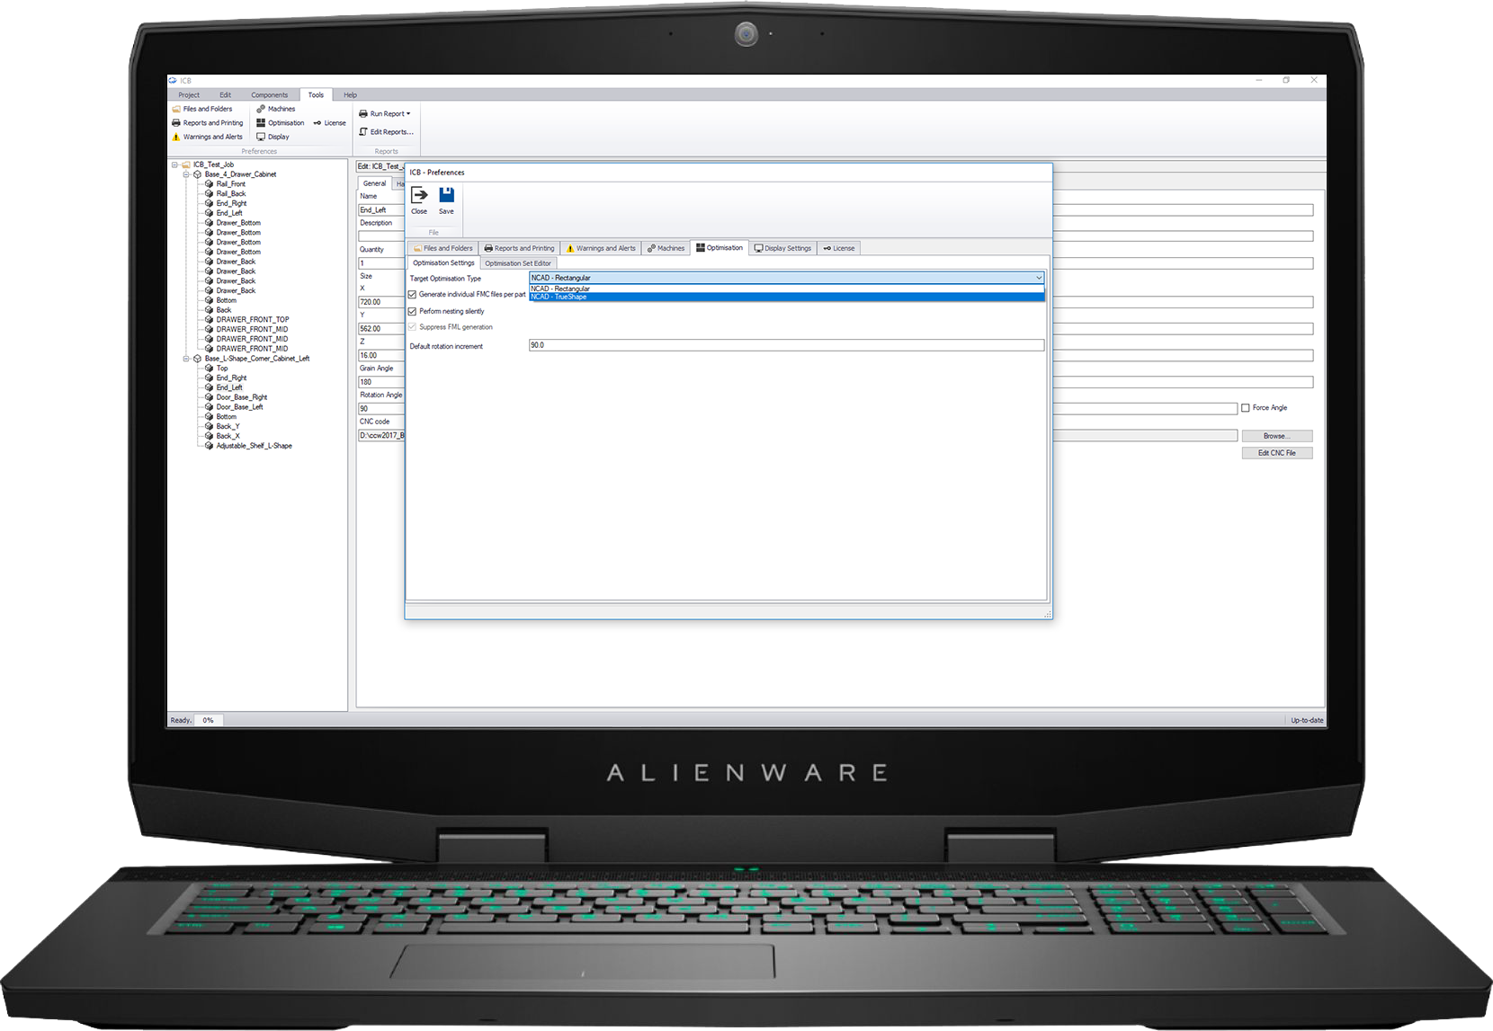
Task: Choose NCAD - Rectangular list option
Action: coord(786,289)
